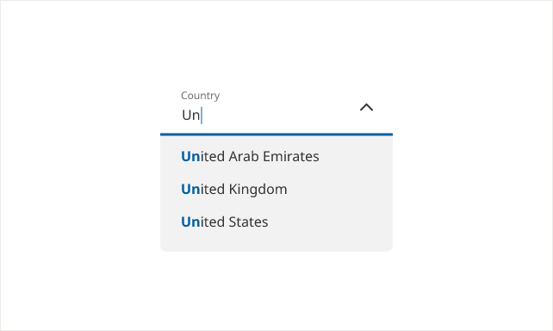
Task: Pick United States from the dropdown
Action: (276, 222)
